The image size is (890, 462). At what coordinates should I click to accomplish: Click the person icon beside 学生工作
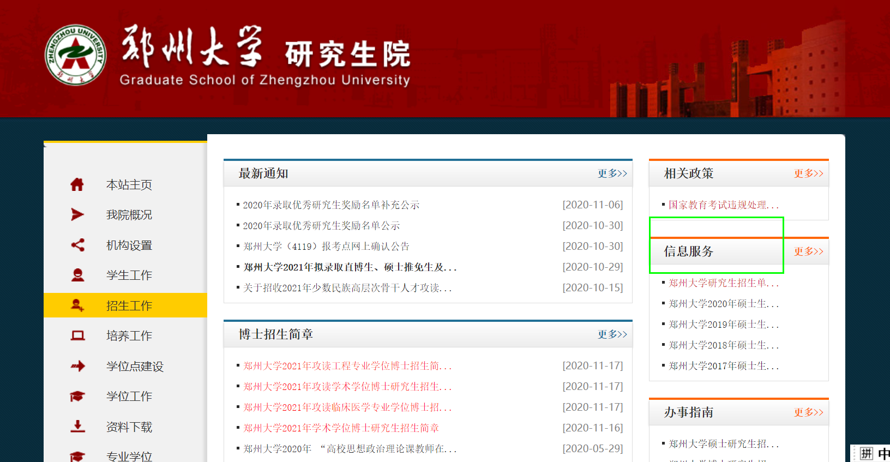click(77, 275)
